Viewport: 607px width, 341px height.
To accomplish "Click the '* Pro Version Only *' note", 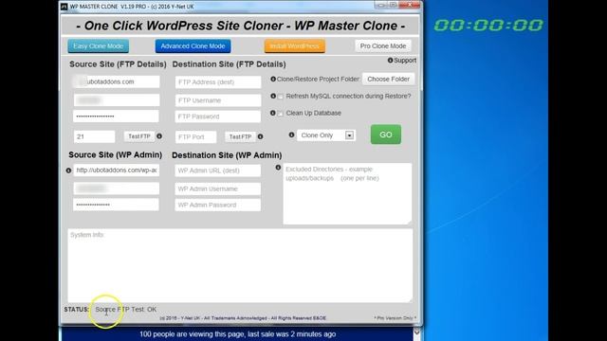I will [395, 318].
